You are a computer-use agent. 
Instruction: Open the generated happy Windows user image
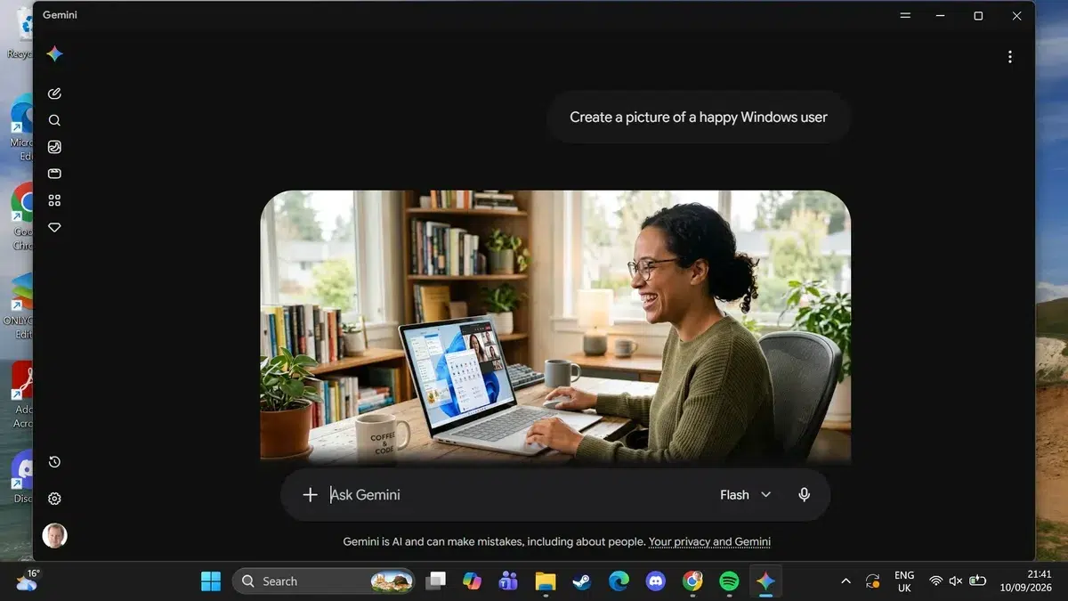(x=555, y=327)
